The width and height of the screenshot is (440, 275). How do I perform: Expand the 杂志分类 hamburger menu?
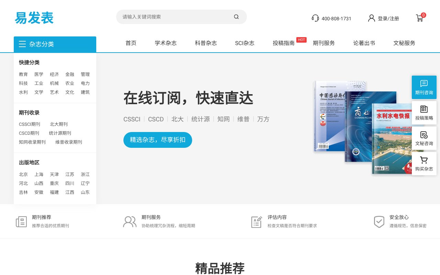(22, 44)
